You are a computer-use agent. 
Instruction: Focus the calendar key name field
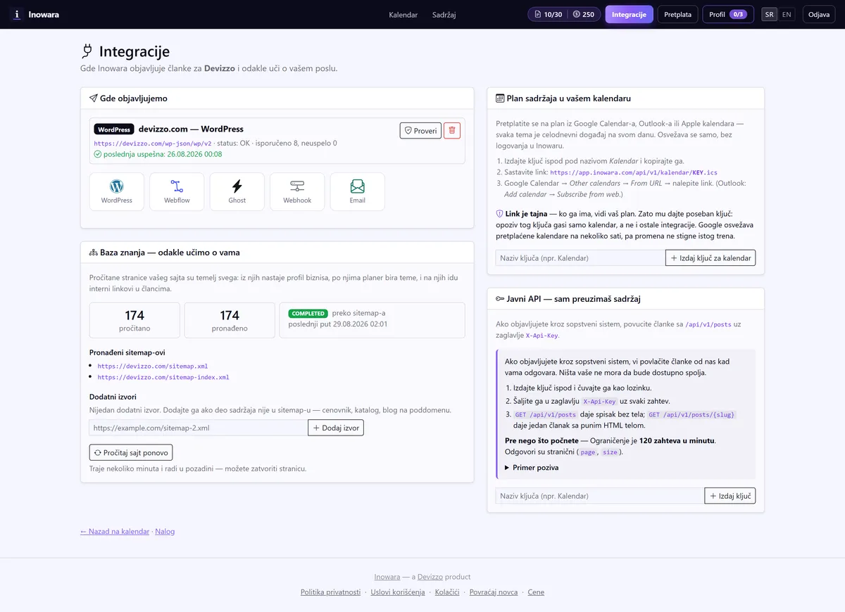pos(580,258)
